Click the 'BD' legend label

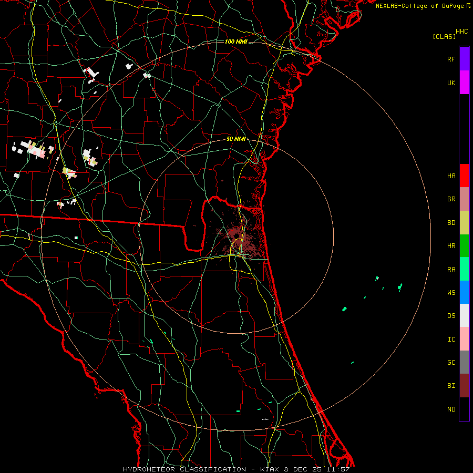(x=451, y=223)
